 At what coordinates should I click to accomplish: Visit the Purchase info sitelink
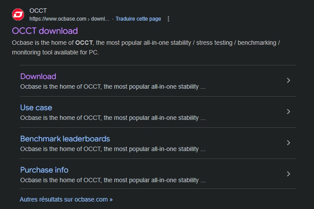pyautogui.click(x=44, y=170)
